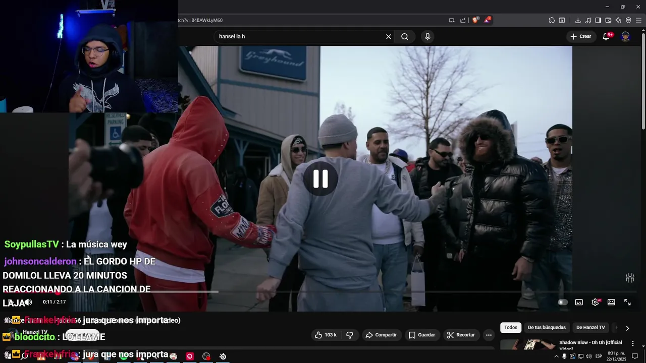Screen dimensions: 646x363
Task: Open the Leo AI sparkle icon
Action: click(x=618, y=20)
